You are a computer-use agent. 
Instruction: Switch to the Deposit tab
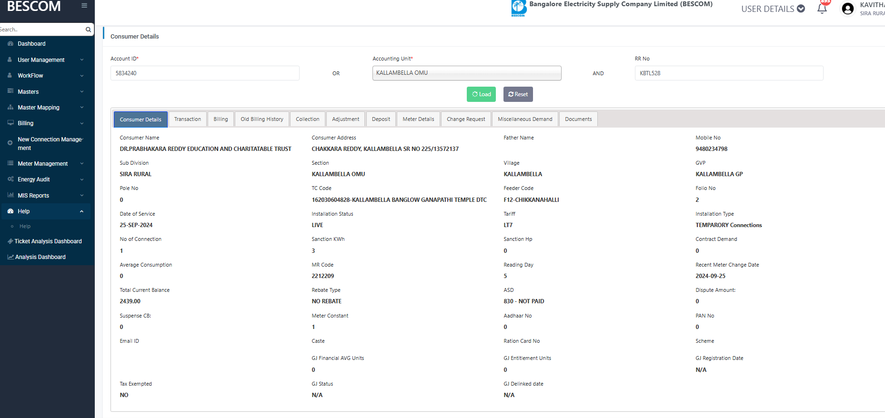[x=381, y=119]
